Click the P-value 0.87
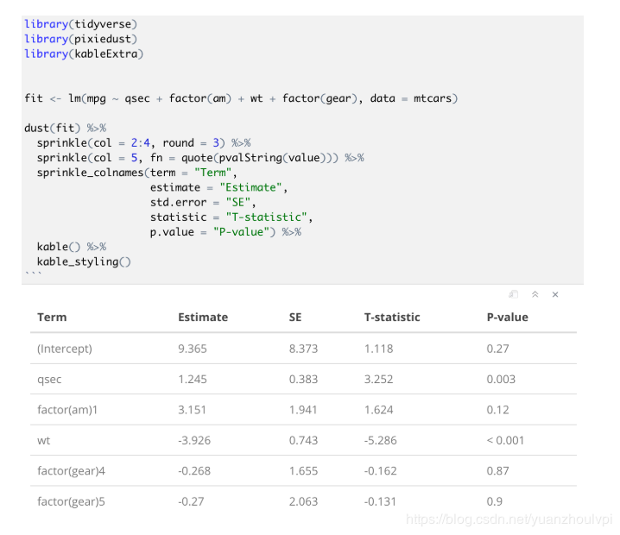 click(x=498, y=471)
